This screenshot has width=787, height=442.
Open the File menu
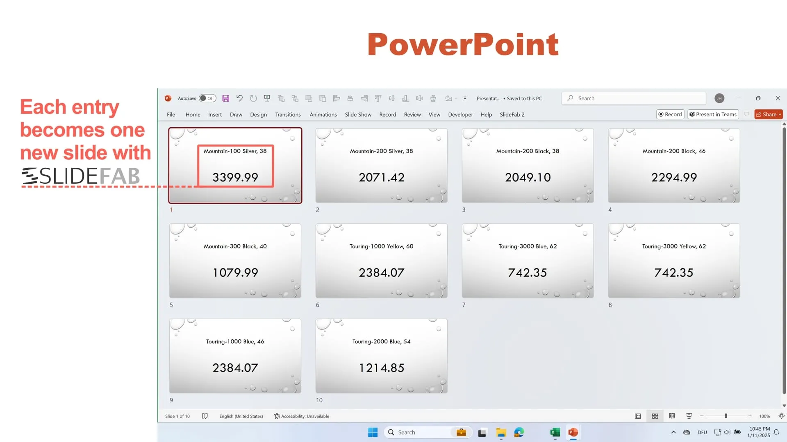point(171,115)
